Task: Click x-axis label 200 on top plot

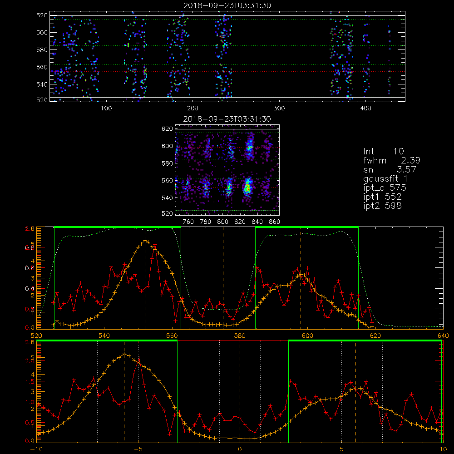Action: click(x=192, y=109)
